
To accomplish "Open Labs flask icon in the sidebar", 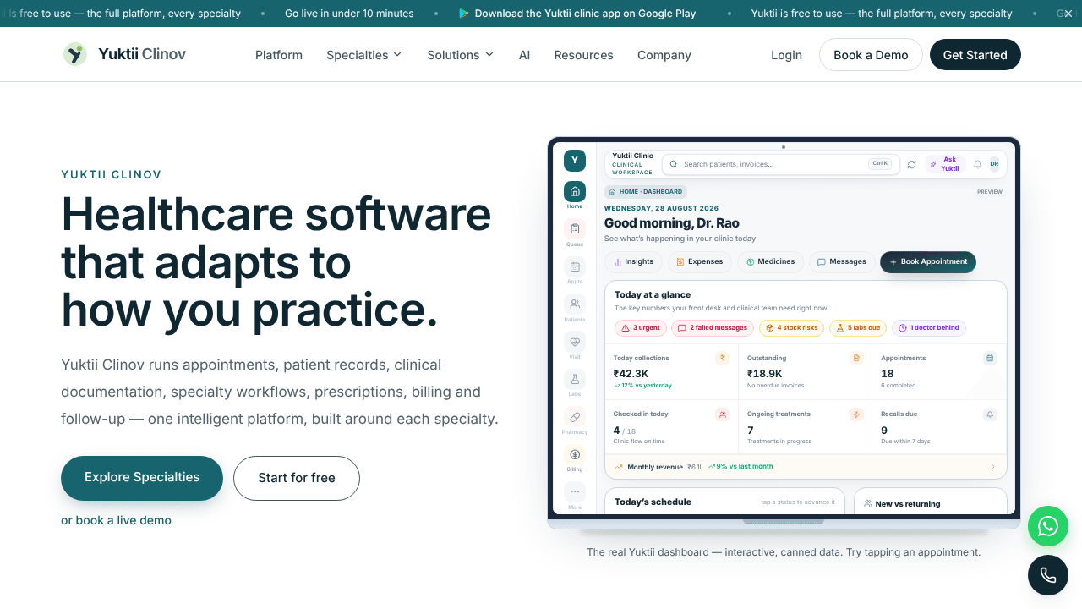I will click(x=575, y=380).
